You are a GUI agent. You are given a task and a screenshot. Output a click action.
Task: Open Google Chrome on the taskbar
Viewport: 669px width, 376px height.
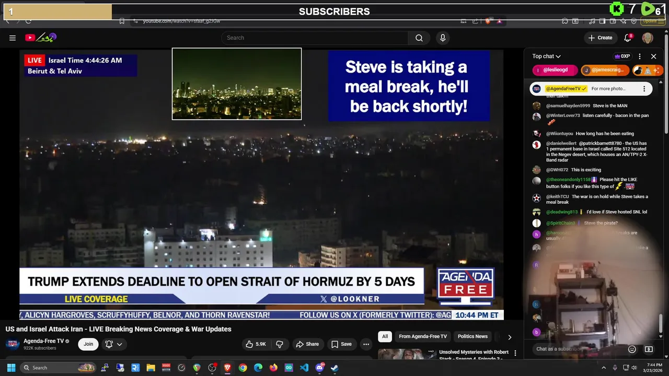pyautogui.click(x=243, y=368)
